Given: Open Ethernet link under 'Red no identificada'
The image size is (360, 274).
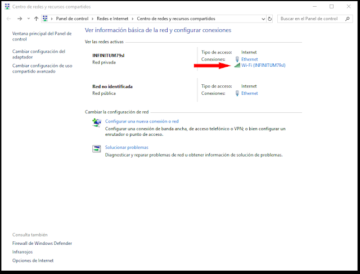Looking at the screenshot, I should click(x=250, y=93).
